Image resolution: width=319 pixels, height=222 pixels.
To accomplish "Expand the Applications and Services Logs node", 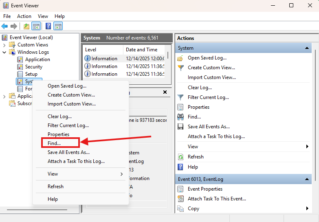I will [4, 96].
